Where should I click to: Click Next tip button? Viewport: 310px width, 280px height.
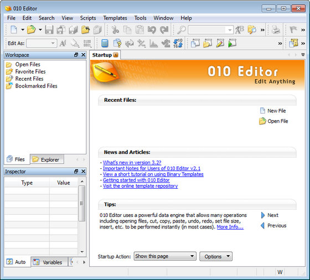pyautogui.click(x=270, y=215)
